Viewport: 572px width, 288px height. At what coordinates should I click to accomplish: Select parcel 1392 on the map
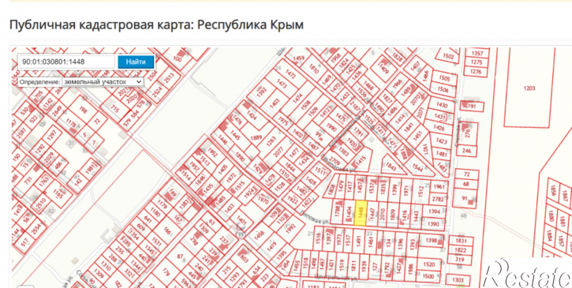pyautogui.click(x=262, y=92)
